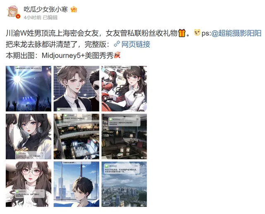Click the red emoji after 美图秀秀

click(x=117, y=55)
